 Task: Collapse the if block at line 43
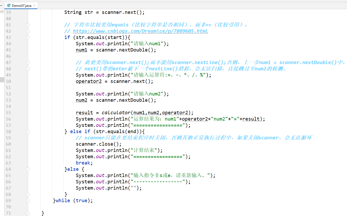click(28, 37)
